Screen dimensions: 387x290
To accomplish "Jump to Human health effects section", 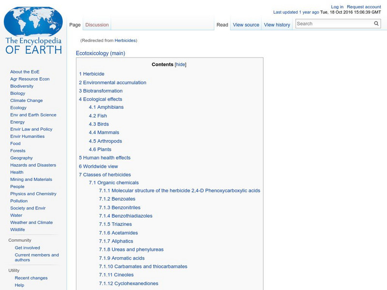I will pos(103,157).
